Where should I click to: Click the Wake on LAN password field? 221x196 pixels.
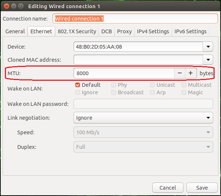[143, 104]
